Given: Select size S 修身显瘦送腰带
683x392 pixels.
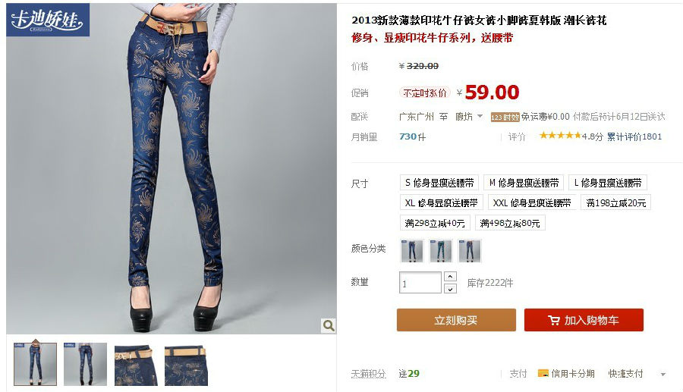Looking at the screenshot, I should [x=439, y=183].
